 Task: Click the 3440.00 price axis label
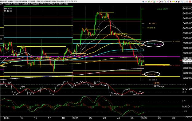click(x=187, y=9)
